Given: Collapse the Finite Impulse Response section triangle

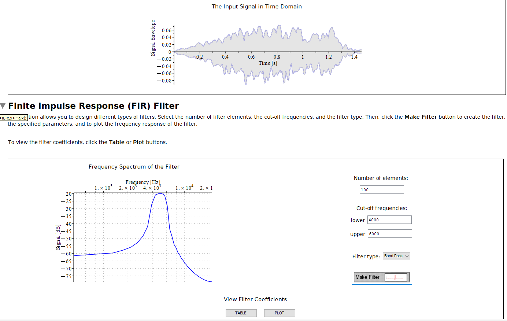Looking at the screenshot, I should pos(3,106).
